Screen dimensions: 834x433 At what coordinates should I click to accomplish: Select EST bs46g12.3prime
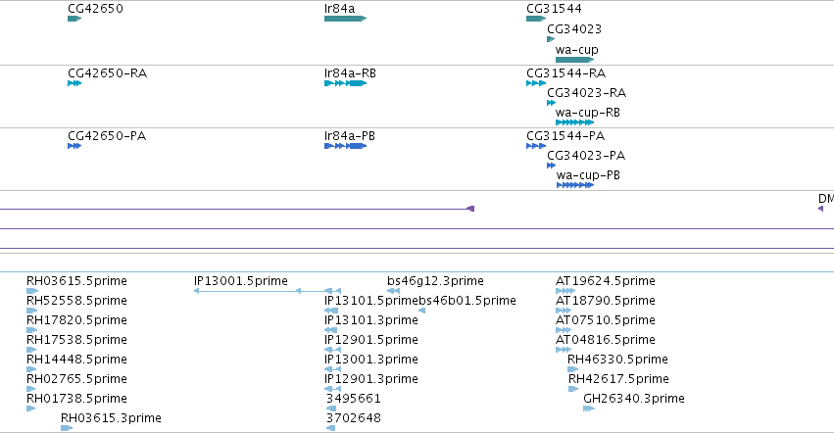click(x=435, y=281)
